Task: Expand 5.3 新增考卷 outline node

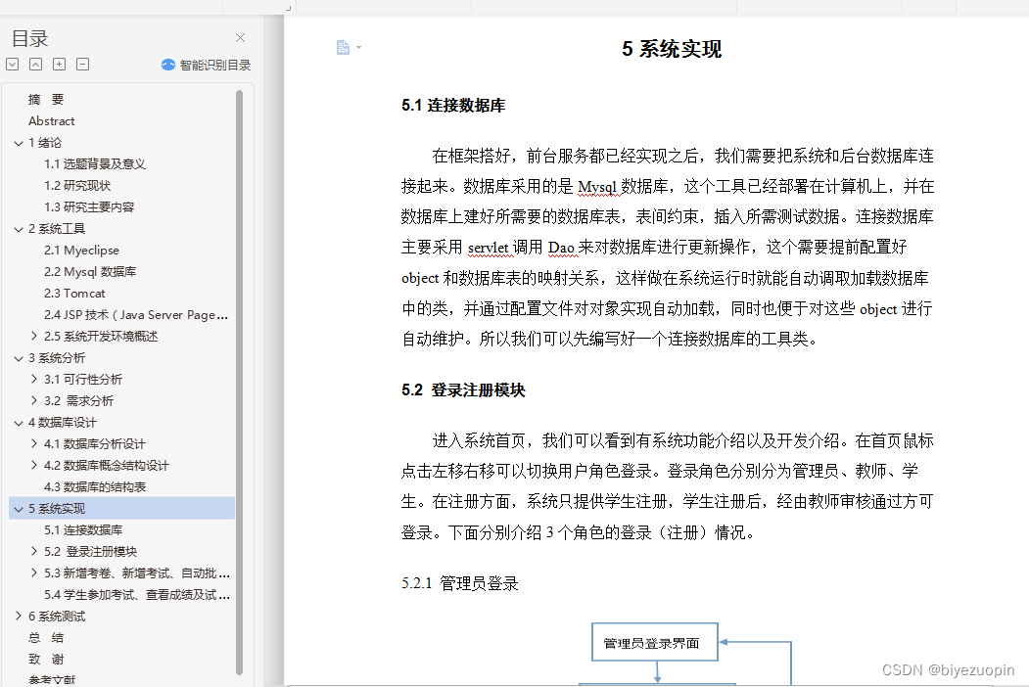Action: (34, 572)
